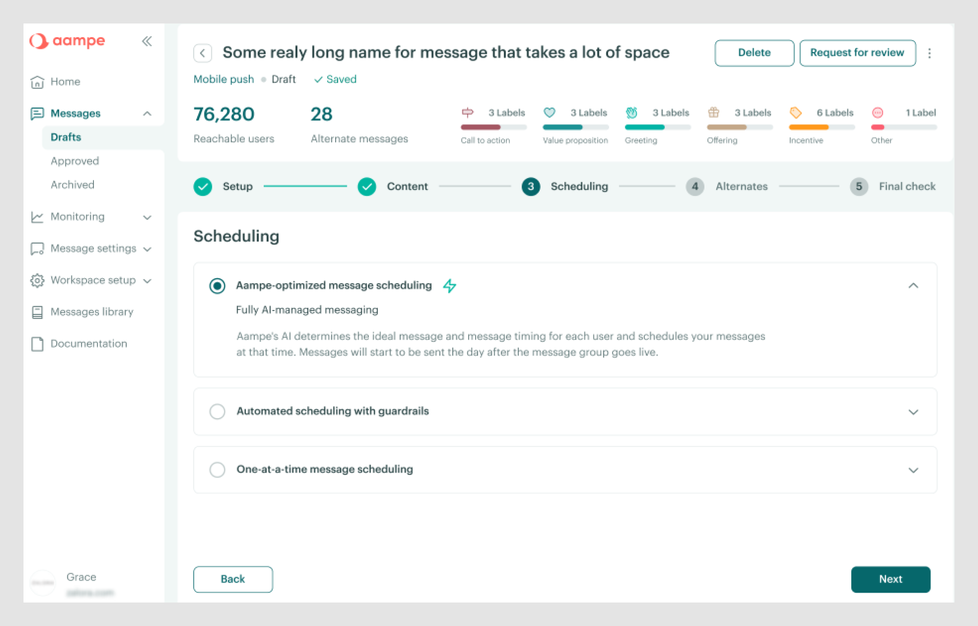
Task: Open the Home menu item
Action: click(65, 82)
